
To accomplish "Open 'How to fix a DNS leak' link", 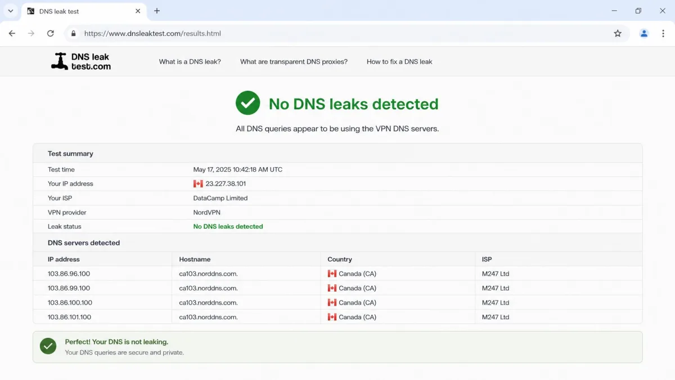I will pos(399,62).
